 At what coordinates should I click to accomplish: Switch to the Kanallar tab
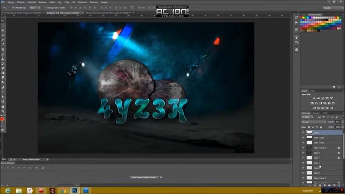click(x=316, y=113)
